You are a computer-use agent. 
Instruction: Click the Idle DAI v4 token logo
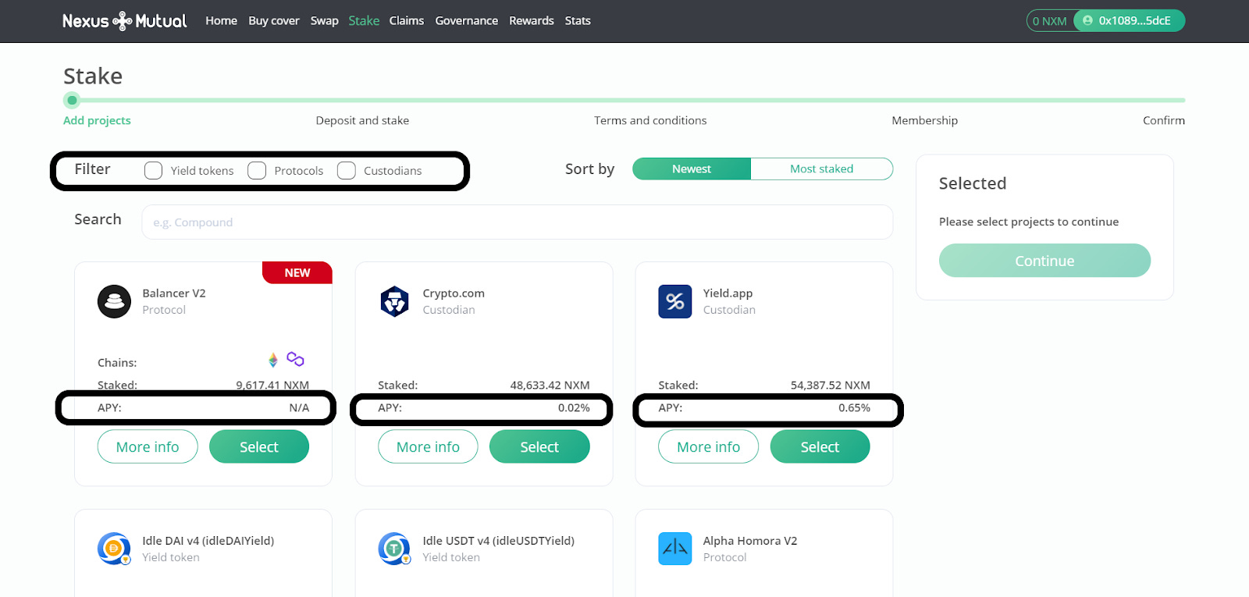tap(114, 549)
